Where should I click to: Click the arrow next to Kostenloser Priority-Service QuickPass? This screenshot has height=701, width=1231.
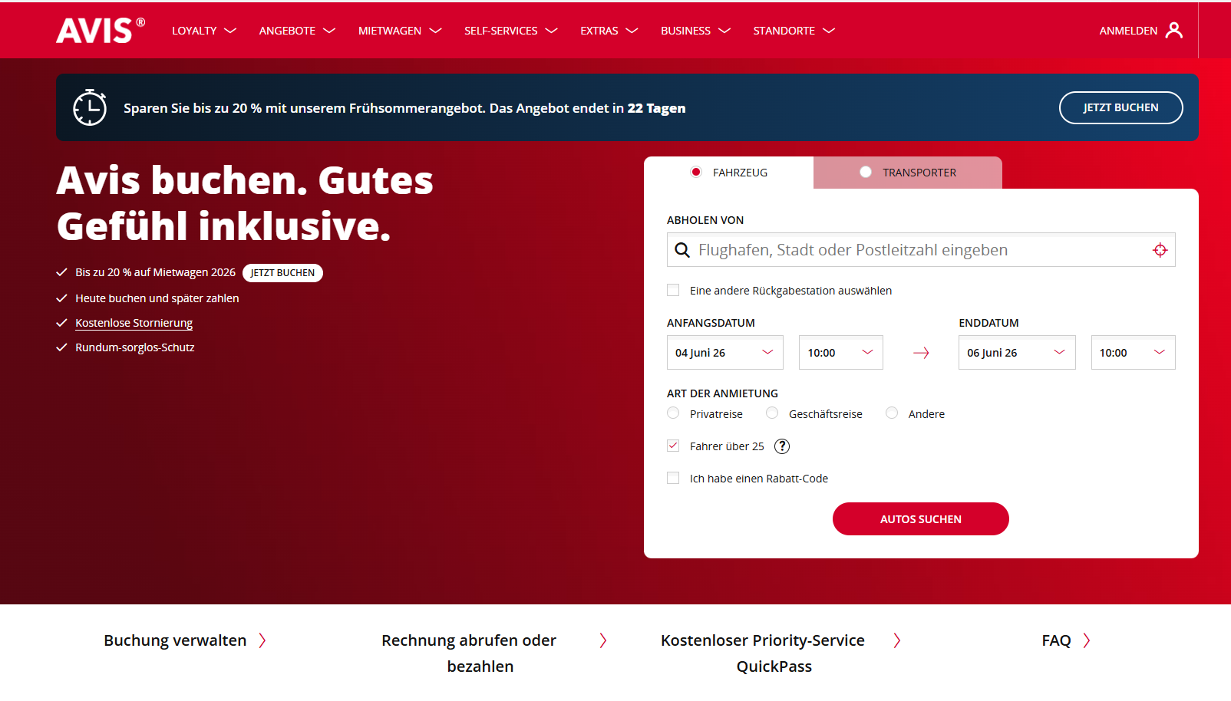click(x=897, y=640)
